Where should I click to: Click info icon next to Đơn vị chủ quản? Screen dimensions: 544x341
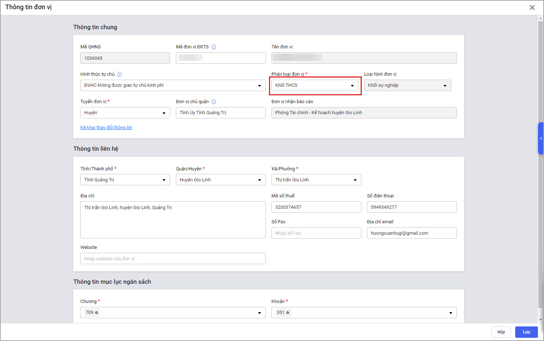click(214, 102)
